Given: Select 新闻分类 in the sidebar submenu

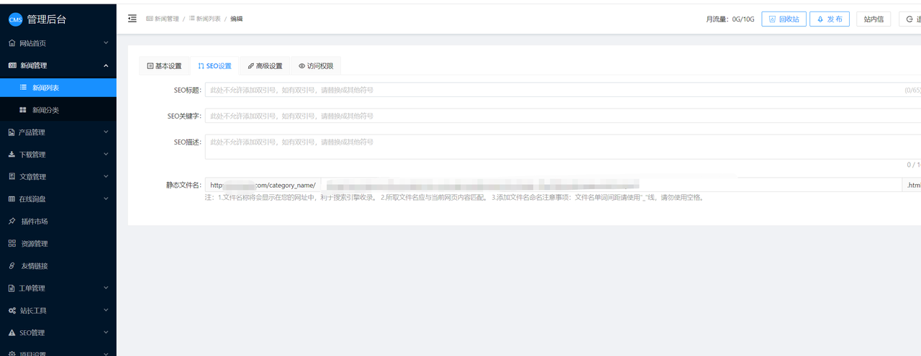Looking at the screenshot, I should 45,110.
